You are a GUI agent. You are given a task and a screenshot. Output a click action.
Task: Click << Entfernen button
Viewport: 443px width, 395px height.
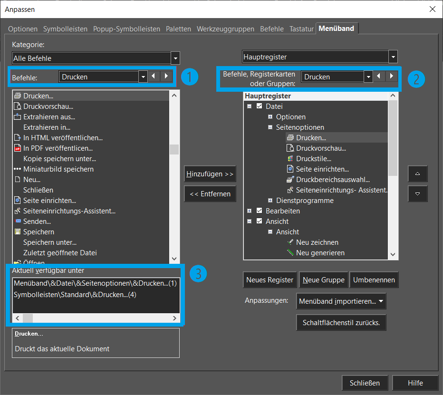210,194
